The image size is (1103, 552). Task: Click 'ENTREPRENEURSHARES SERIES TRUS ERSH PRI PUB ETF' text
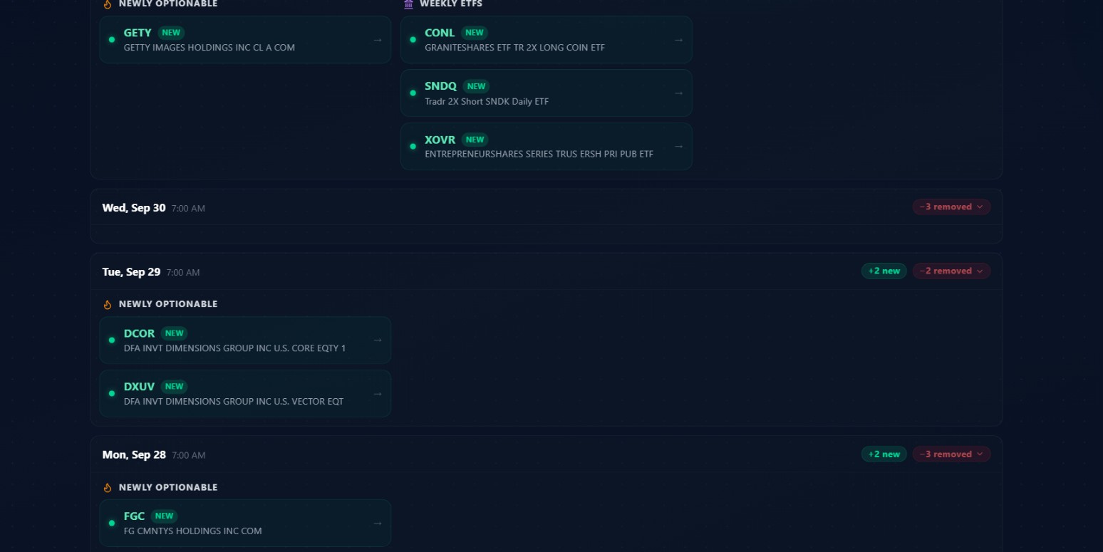click(539, 154)
